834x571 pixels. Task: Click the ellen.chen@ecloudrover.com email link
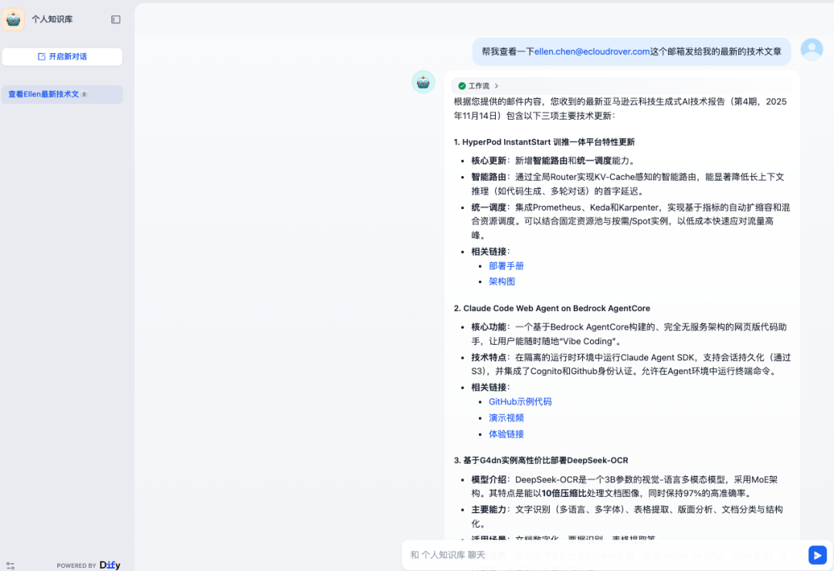(592, 52)
